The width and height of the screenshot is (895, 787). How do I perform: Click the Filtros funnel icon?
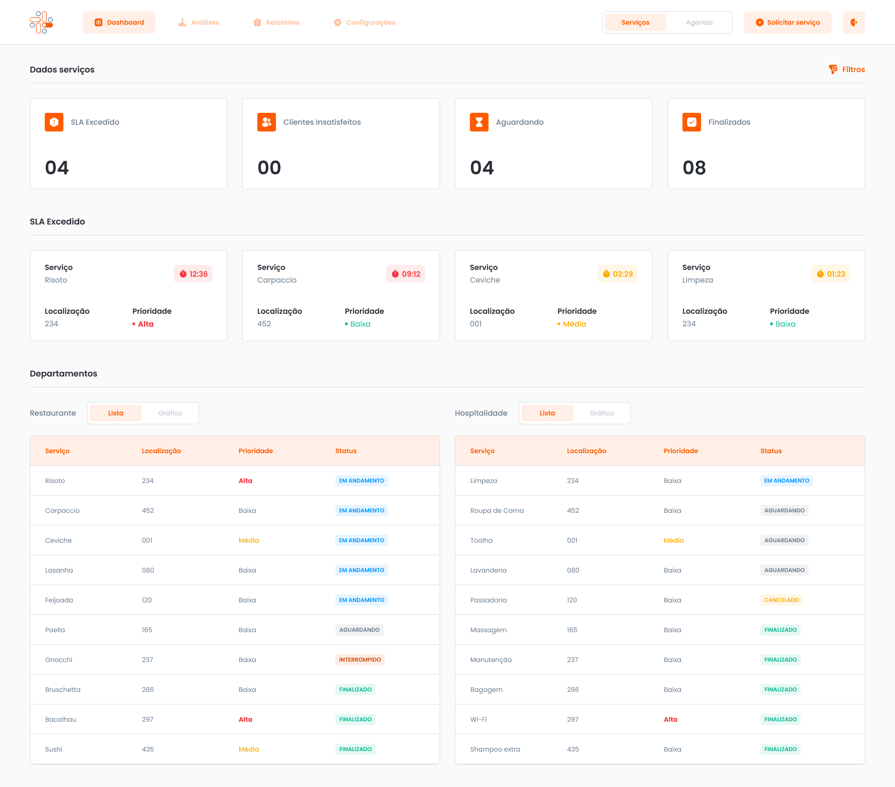[833, 69]
